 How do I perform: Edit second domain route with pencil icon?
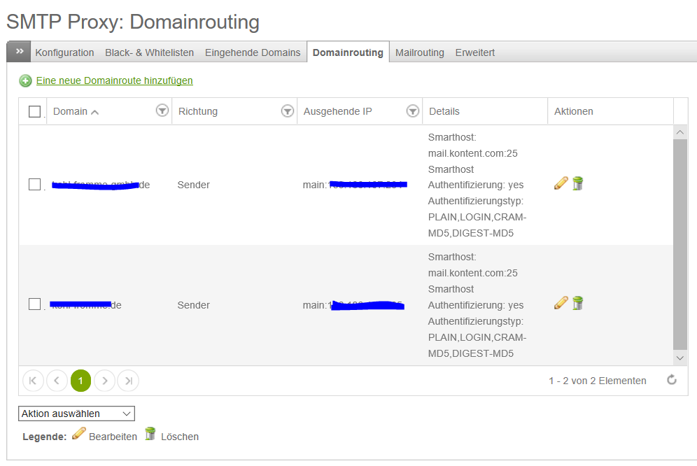pos(561,303)
